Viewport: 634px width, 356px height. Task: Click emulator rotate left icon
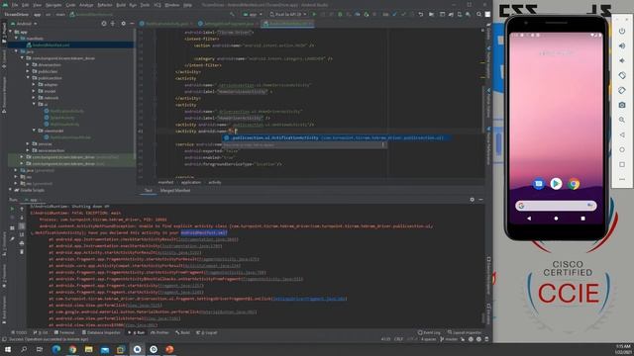(x=622, y=75)
